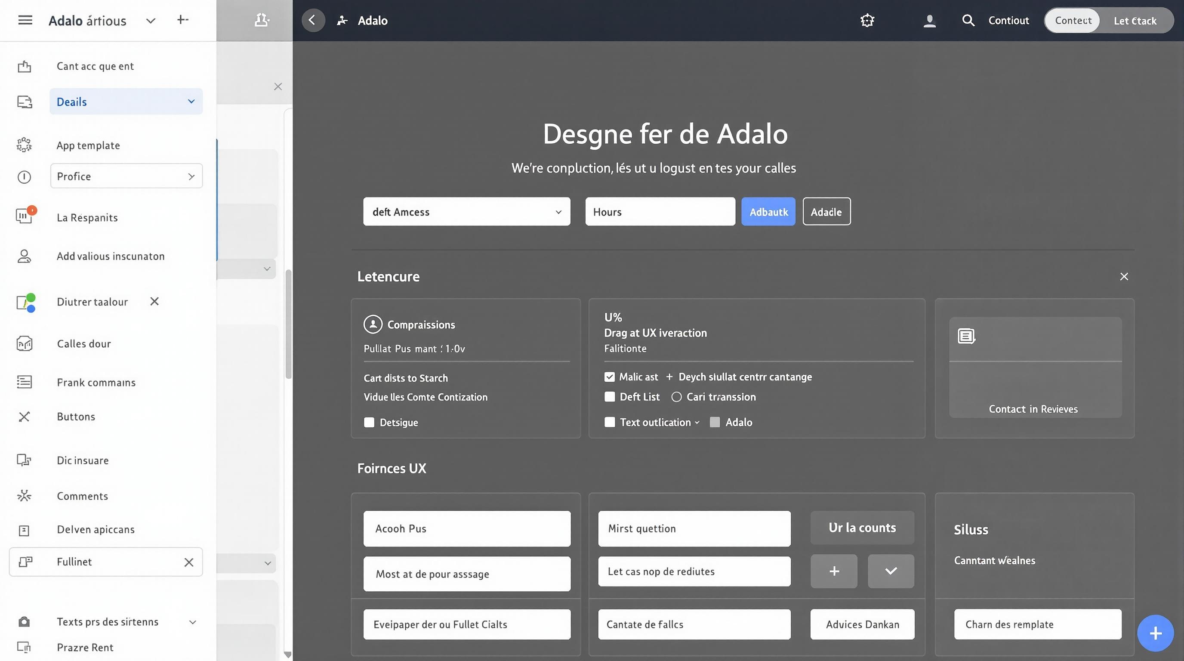Click into the Hours input field

(x=660, y=211)
